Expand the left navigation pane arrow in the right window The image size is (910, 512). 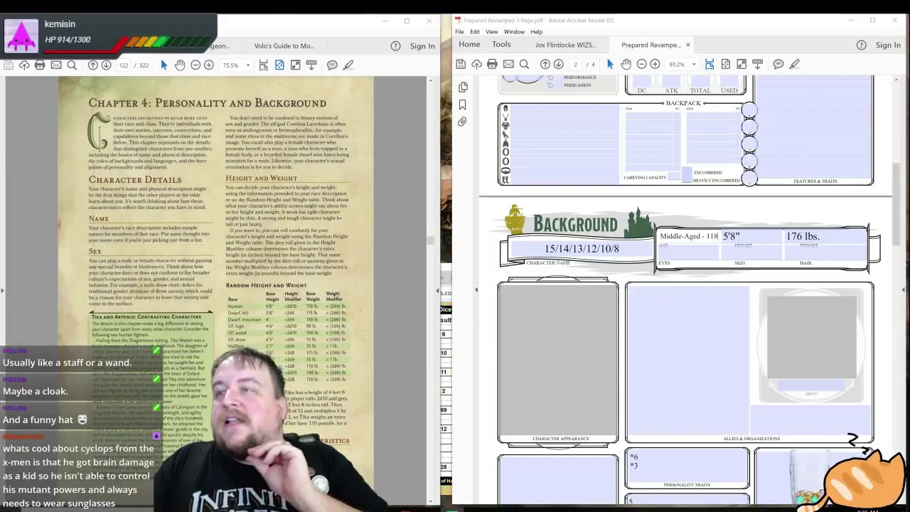click(x=476, y=289)
